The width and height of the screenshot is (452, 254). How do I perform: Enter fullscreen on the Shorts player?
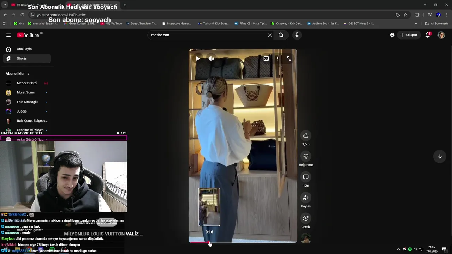click(289, 59)
